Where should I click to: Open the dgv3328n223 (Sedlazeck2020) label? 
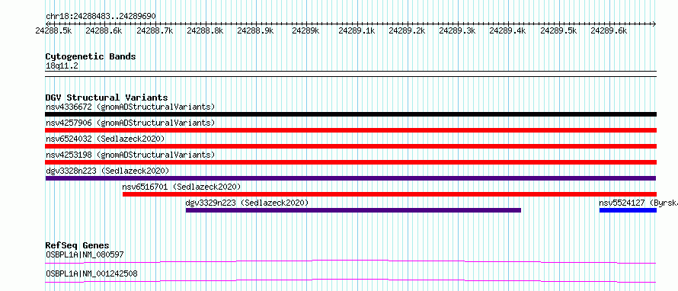click(x=107, y=171)
